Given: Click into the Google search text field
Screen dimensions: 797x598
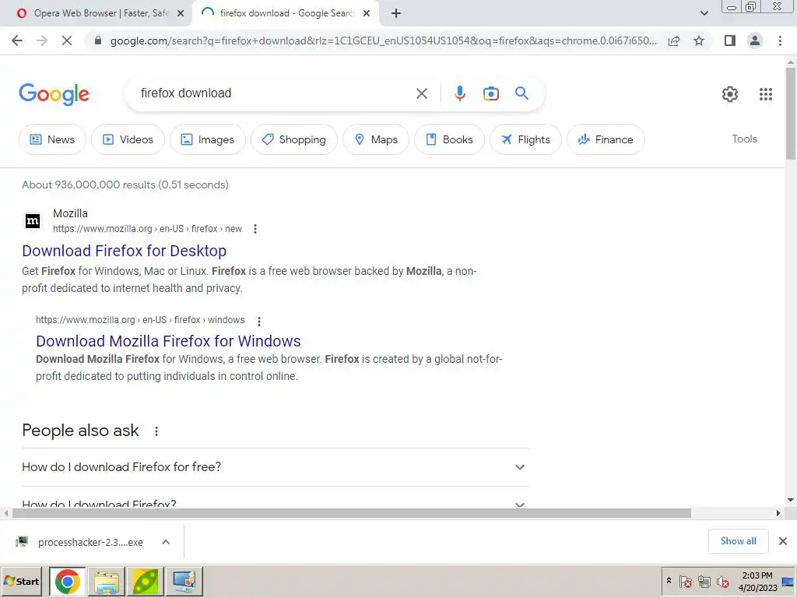Looking at the screenshot, I should (275, 93).
